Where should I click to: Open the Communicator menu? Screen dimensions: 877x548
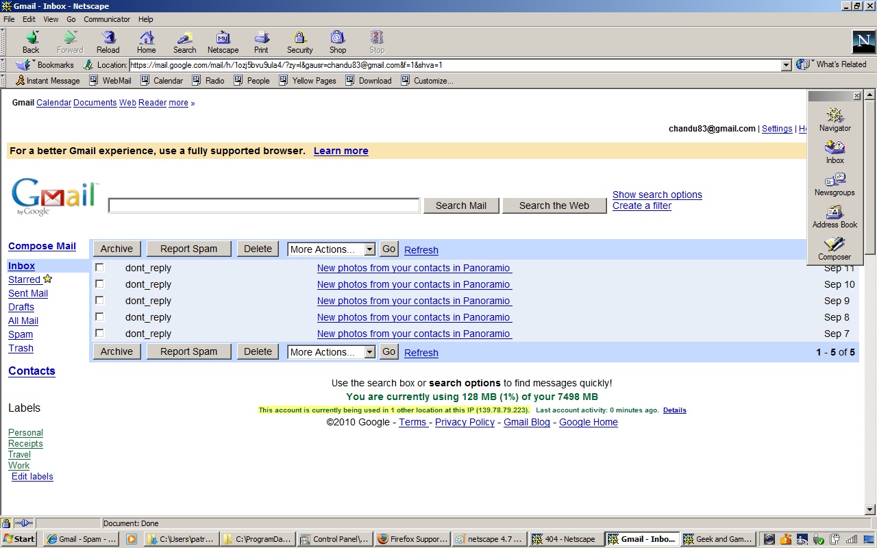pyautogui.click(x=107, y=19)
